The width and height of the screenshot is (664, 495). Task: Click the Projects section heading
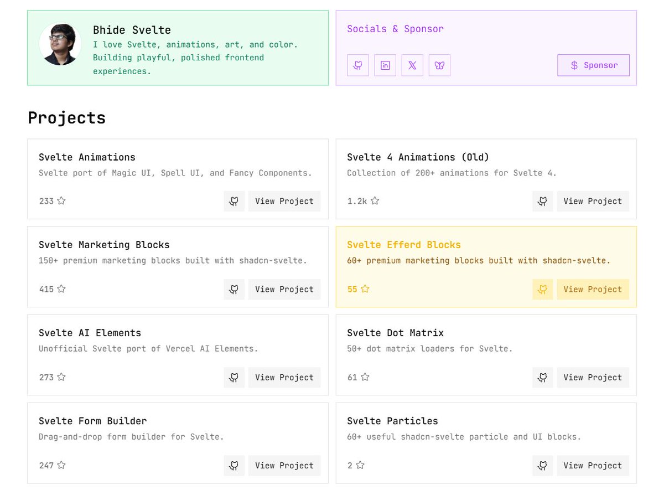coord(66,118)
